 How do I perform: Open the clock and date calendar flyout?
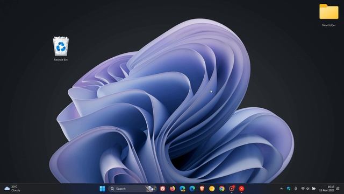point(327,189)
